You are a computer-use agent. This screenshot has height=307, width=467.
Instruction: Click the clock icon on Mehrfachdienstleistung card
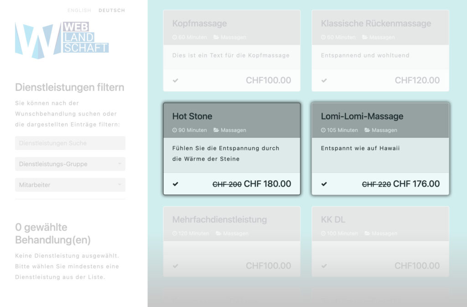175,234
